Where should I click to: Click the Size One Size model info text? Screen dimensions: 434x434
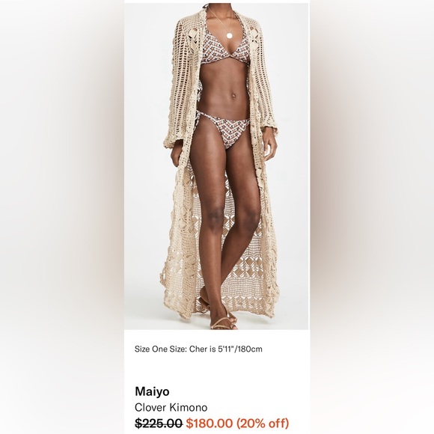(198, 349)
